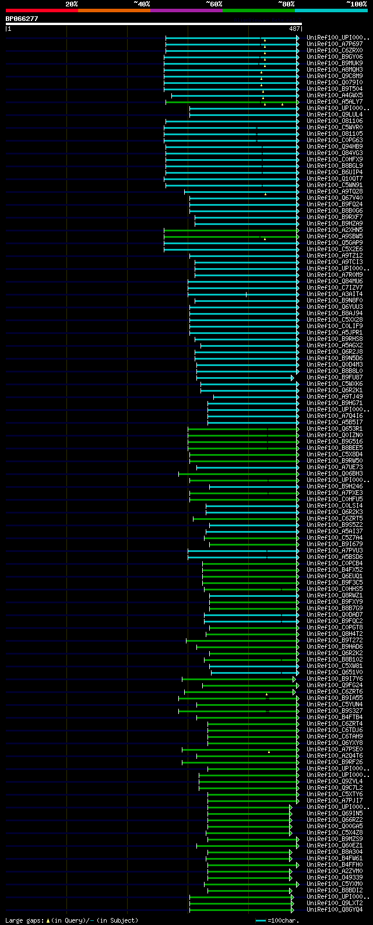This screenshot has width=373, height=925.
Task: Select the UniRef100_Q9LUL4 label
Action: pyautogui.click(x=335, y=114)
